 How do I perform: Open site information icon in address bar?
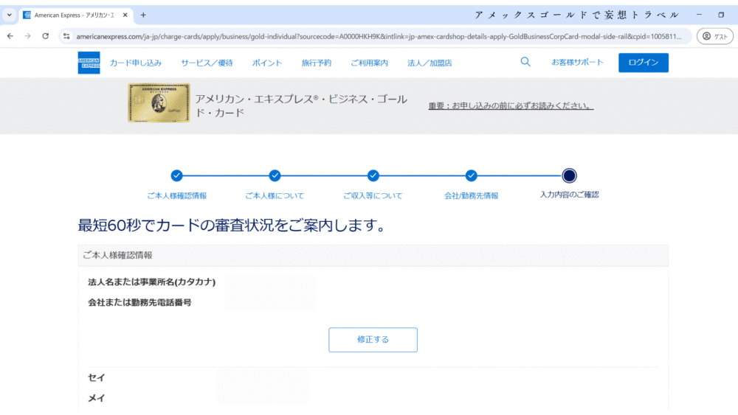pos(66,36)
